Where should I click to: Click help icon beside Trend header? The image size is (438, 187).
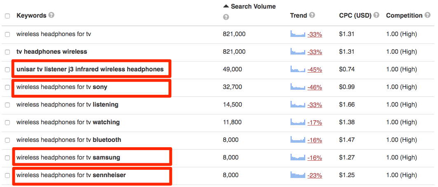click(x=312, y=15)
